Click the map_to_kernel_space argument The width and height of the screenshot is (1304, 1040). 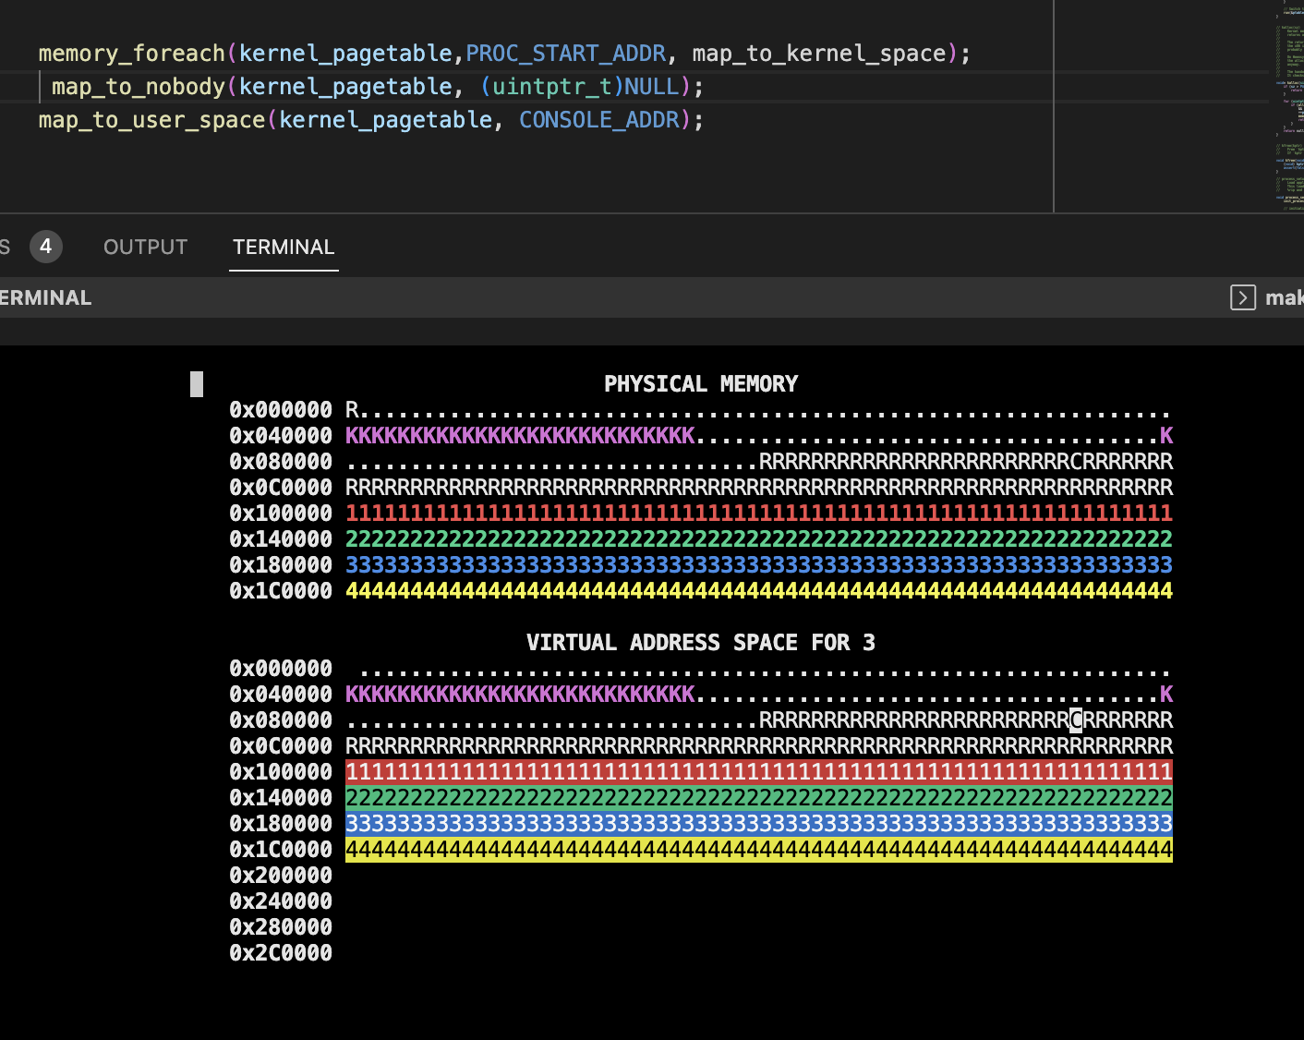pyautogui.click(x=819, y=54)
